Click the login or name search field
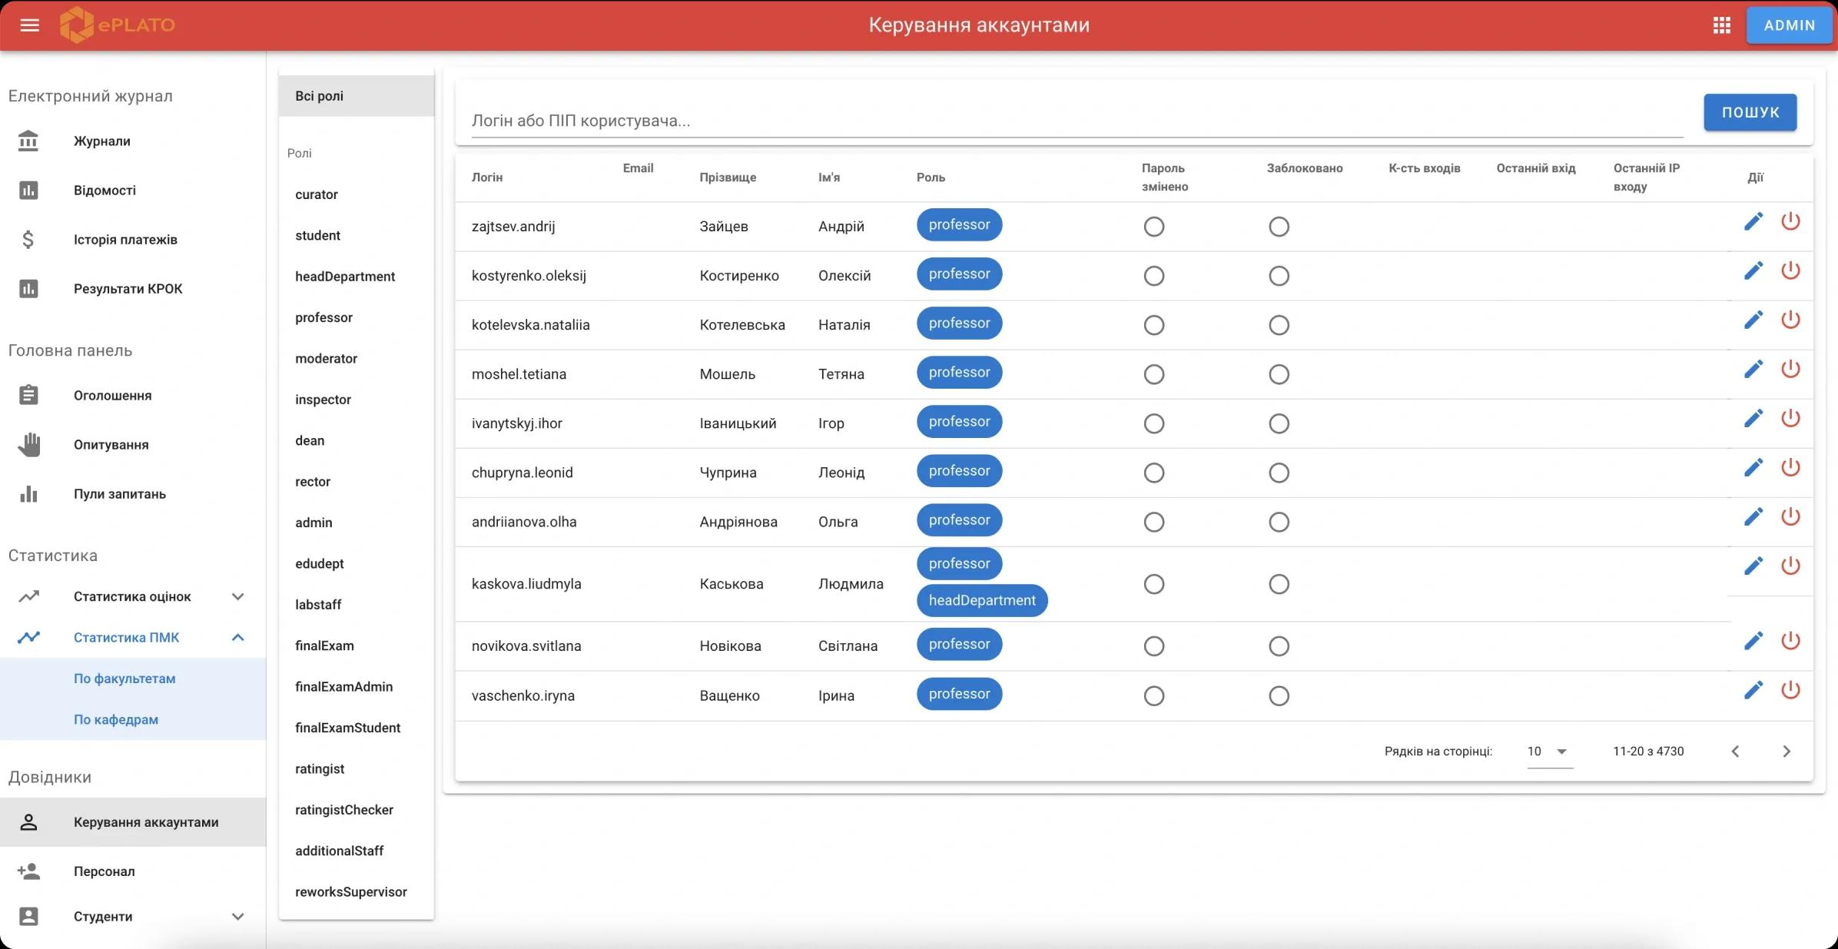 click(x=1076, y=121)
